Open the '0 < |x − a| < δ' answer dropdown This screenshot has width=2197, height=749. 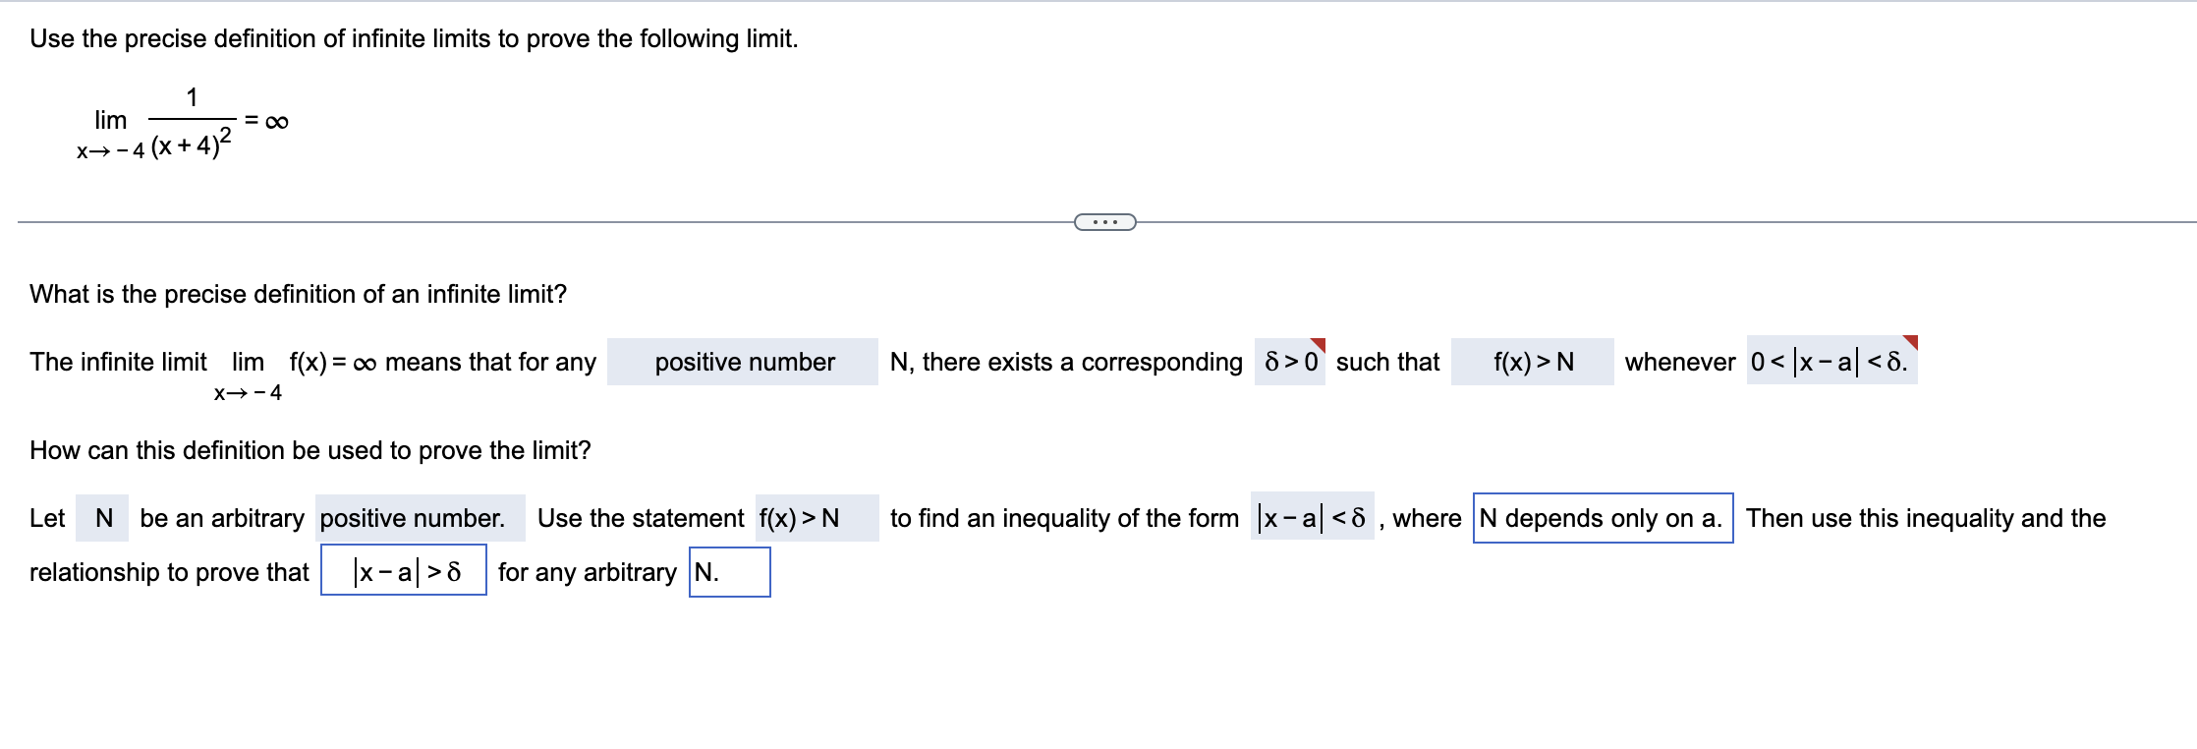[1831, 363]
